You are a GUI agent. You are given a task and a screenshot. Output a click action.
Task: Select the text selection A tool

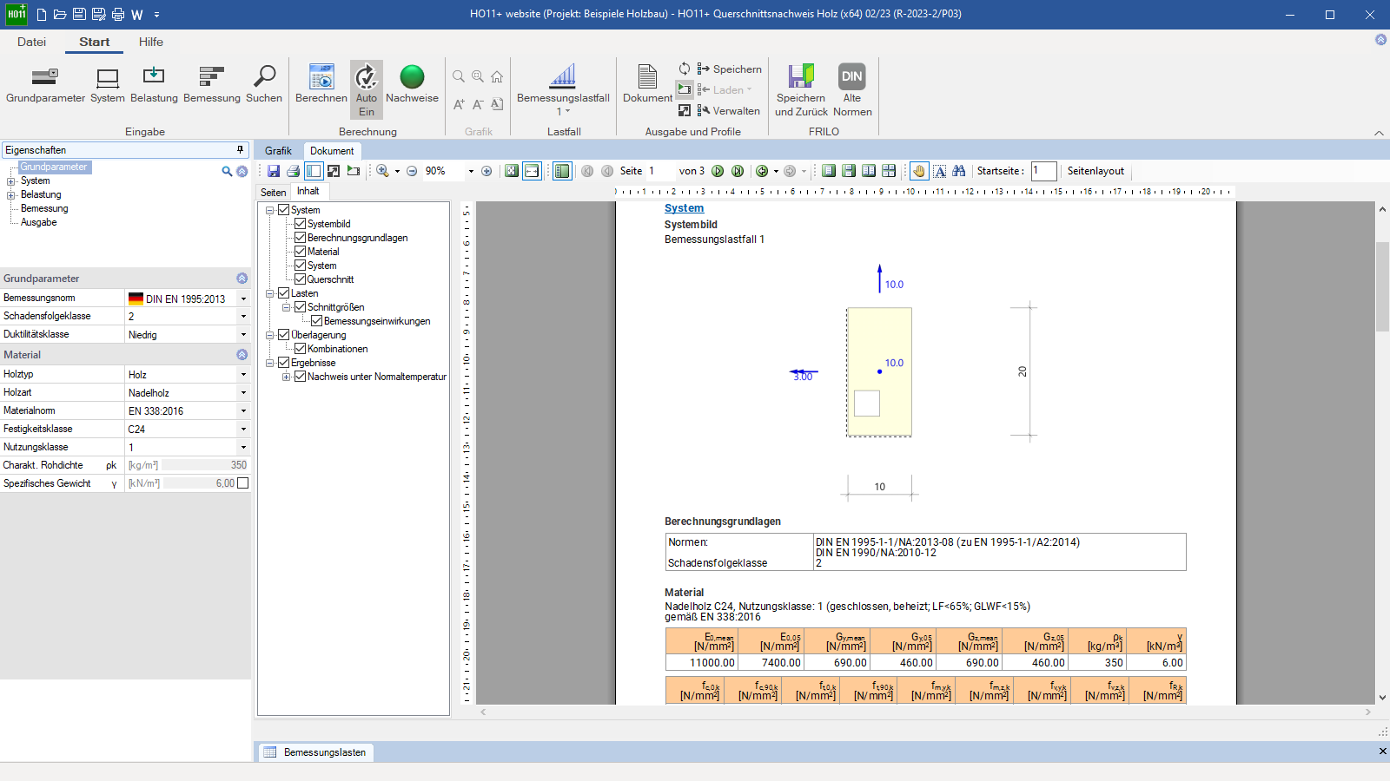point(940,171)
